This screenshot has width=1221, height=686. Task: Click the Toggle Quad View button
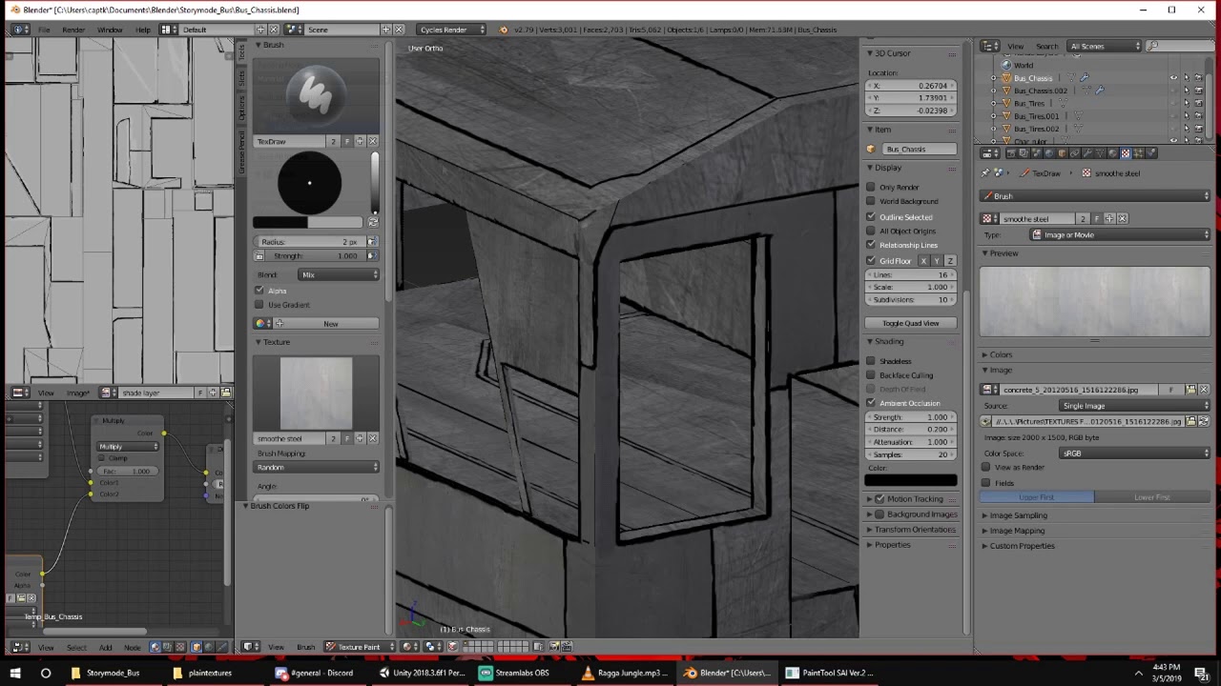point(911,323)
